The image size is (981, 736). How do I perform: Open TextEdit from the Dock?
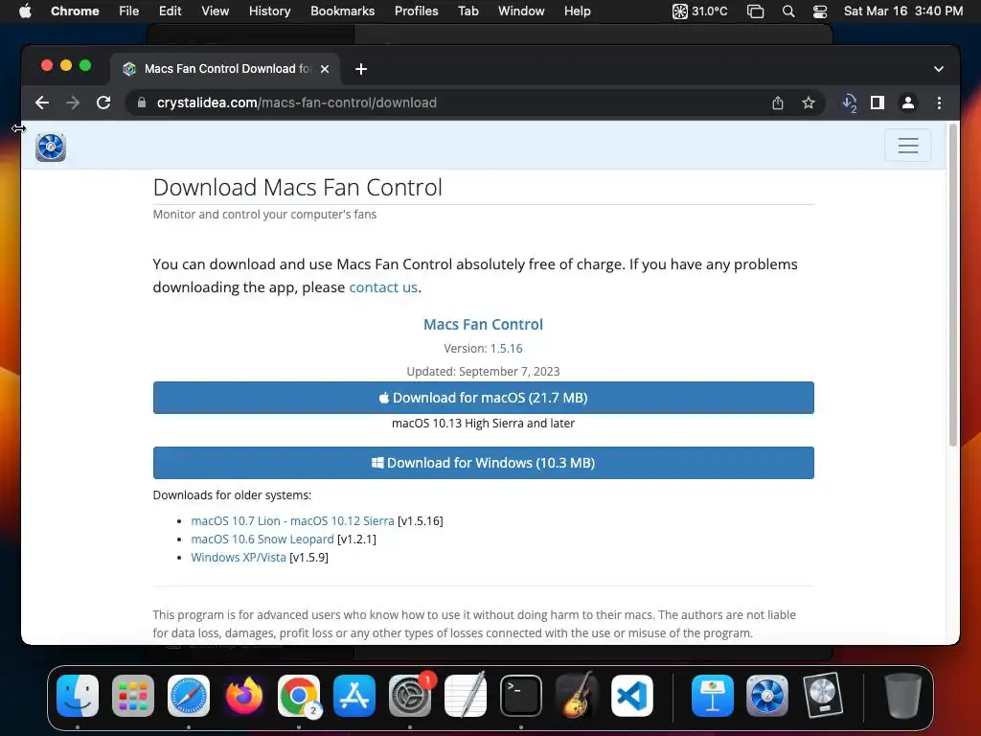click(466, 696)
